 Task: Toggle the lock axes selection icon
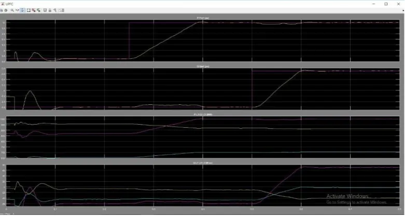tap(50, 10)
